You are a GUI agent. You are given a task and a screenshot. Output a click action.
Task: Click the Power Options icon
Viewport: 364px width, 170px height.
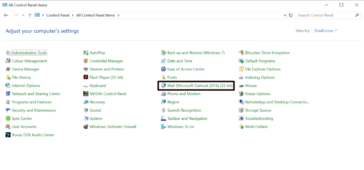[x=241, y=94]
